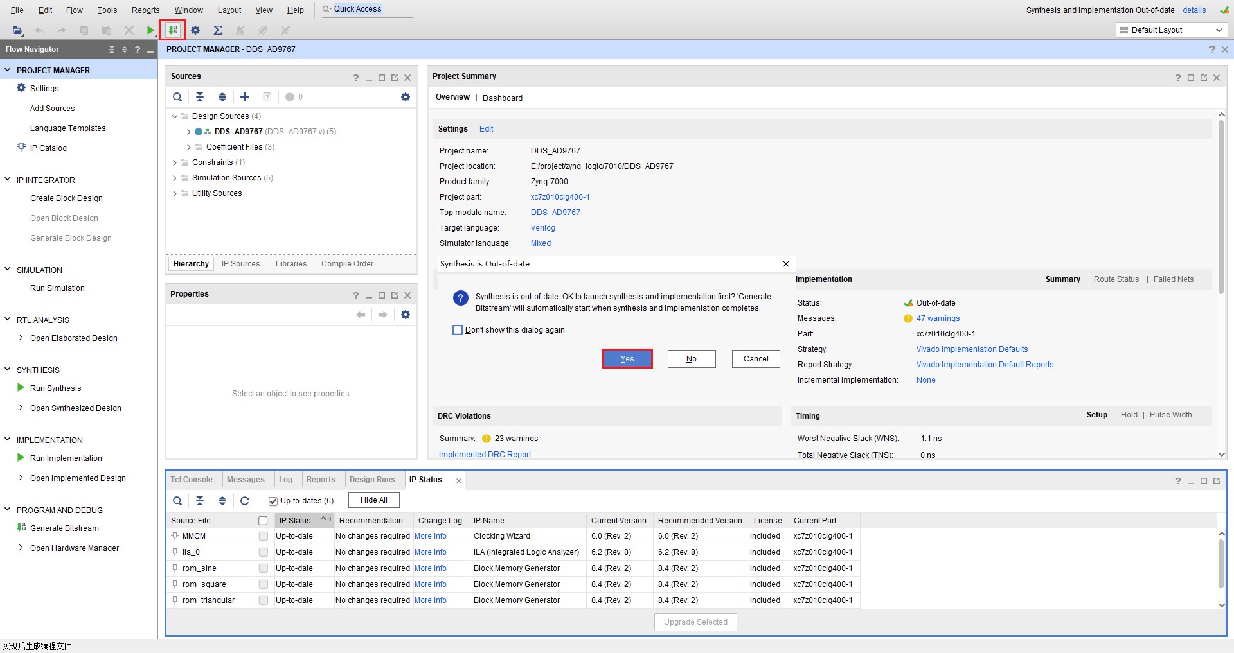The height and width of the screenshot is (653, 1234).
Task: Check Don't show this dialog again
Action: click(x=458, y=330)
